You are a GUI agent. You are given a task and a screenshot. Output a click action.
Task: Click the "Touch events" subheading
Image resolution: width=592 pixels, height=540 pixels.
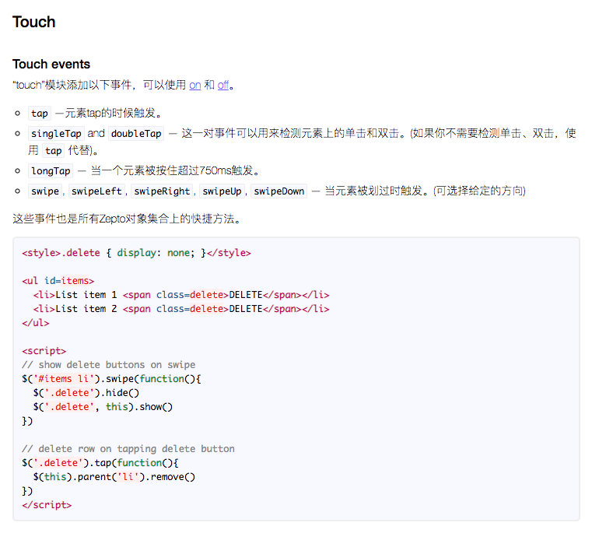51,65
